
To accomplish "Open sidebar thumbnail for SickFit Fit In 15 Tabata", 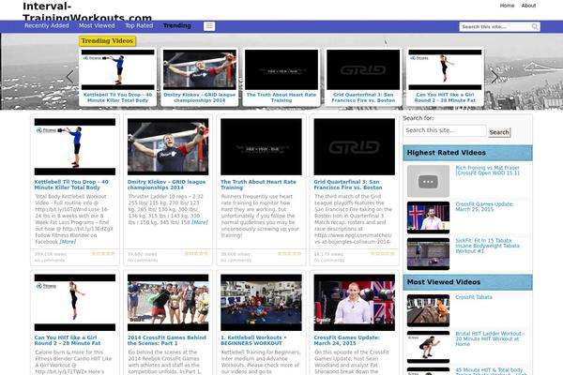I will 428,254.
